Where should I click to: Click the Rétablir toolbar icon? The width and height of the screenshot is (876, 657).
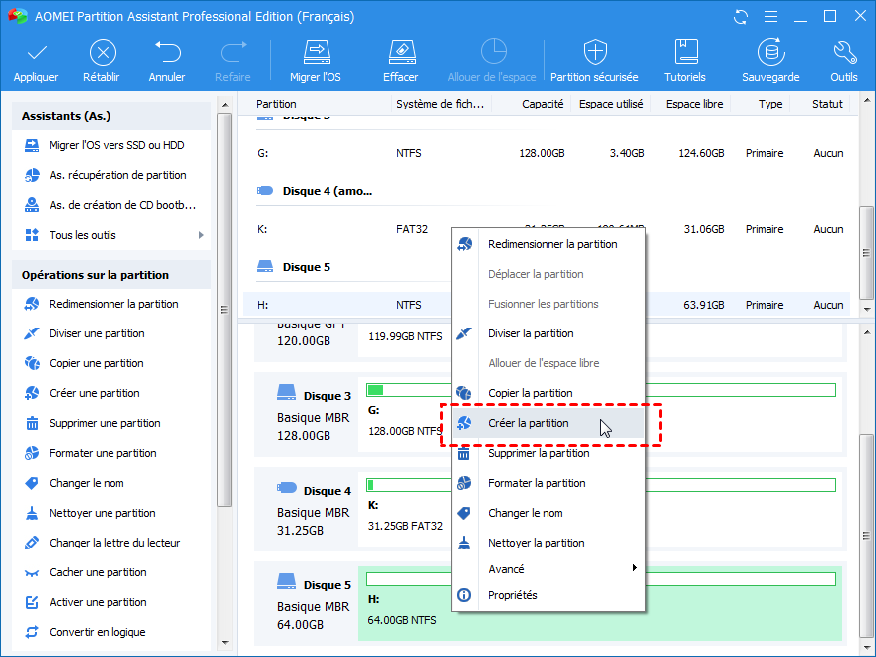[103, 53]
